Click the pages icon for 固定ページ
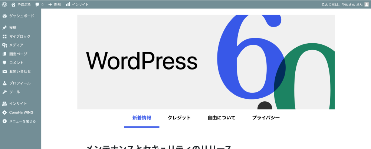This screenshot has height=149, width=371. tap(4, 54)
